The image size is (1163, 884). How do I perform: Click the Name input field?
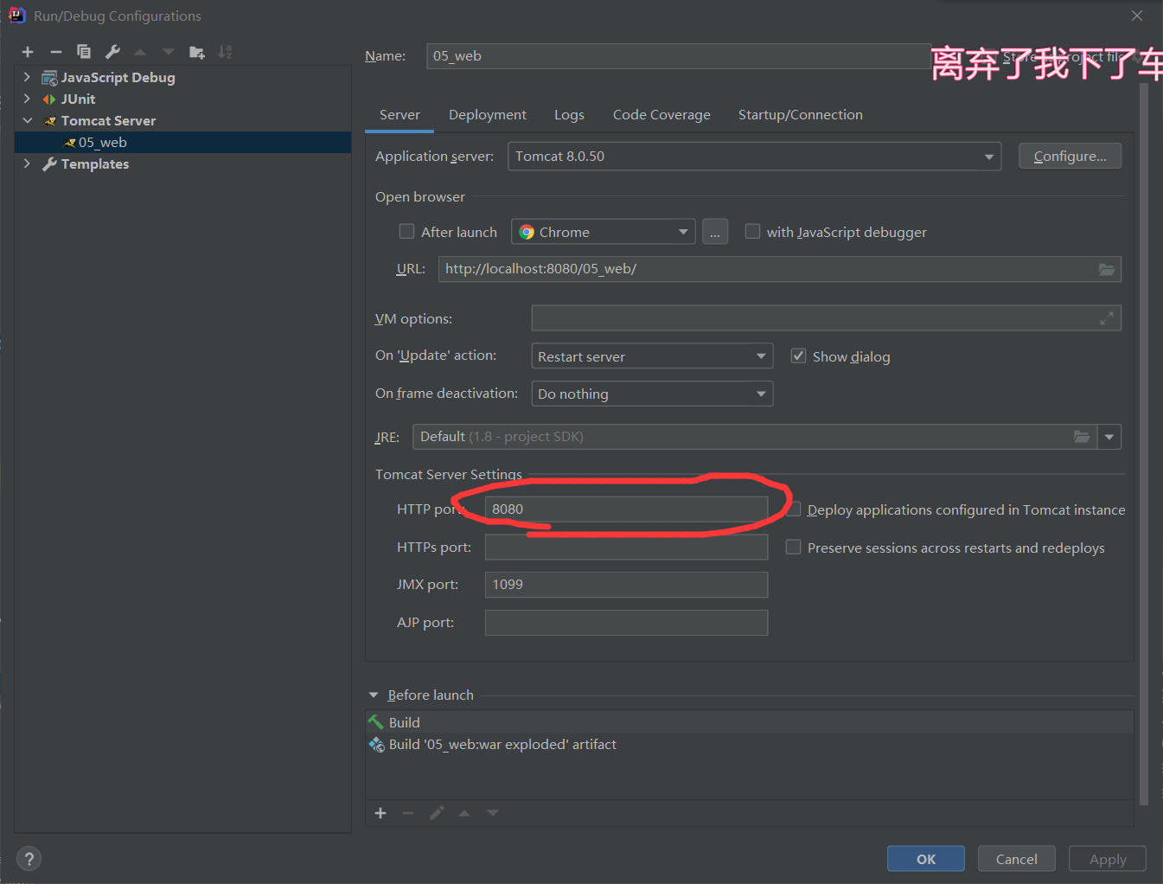(678, 56)
